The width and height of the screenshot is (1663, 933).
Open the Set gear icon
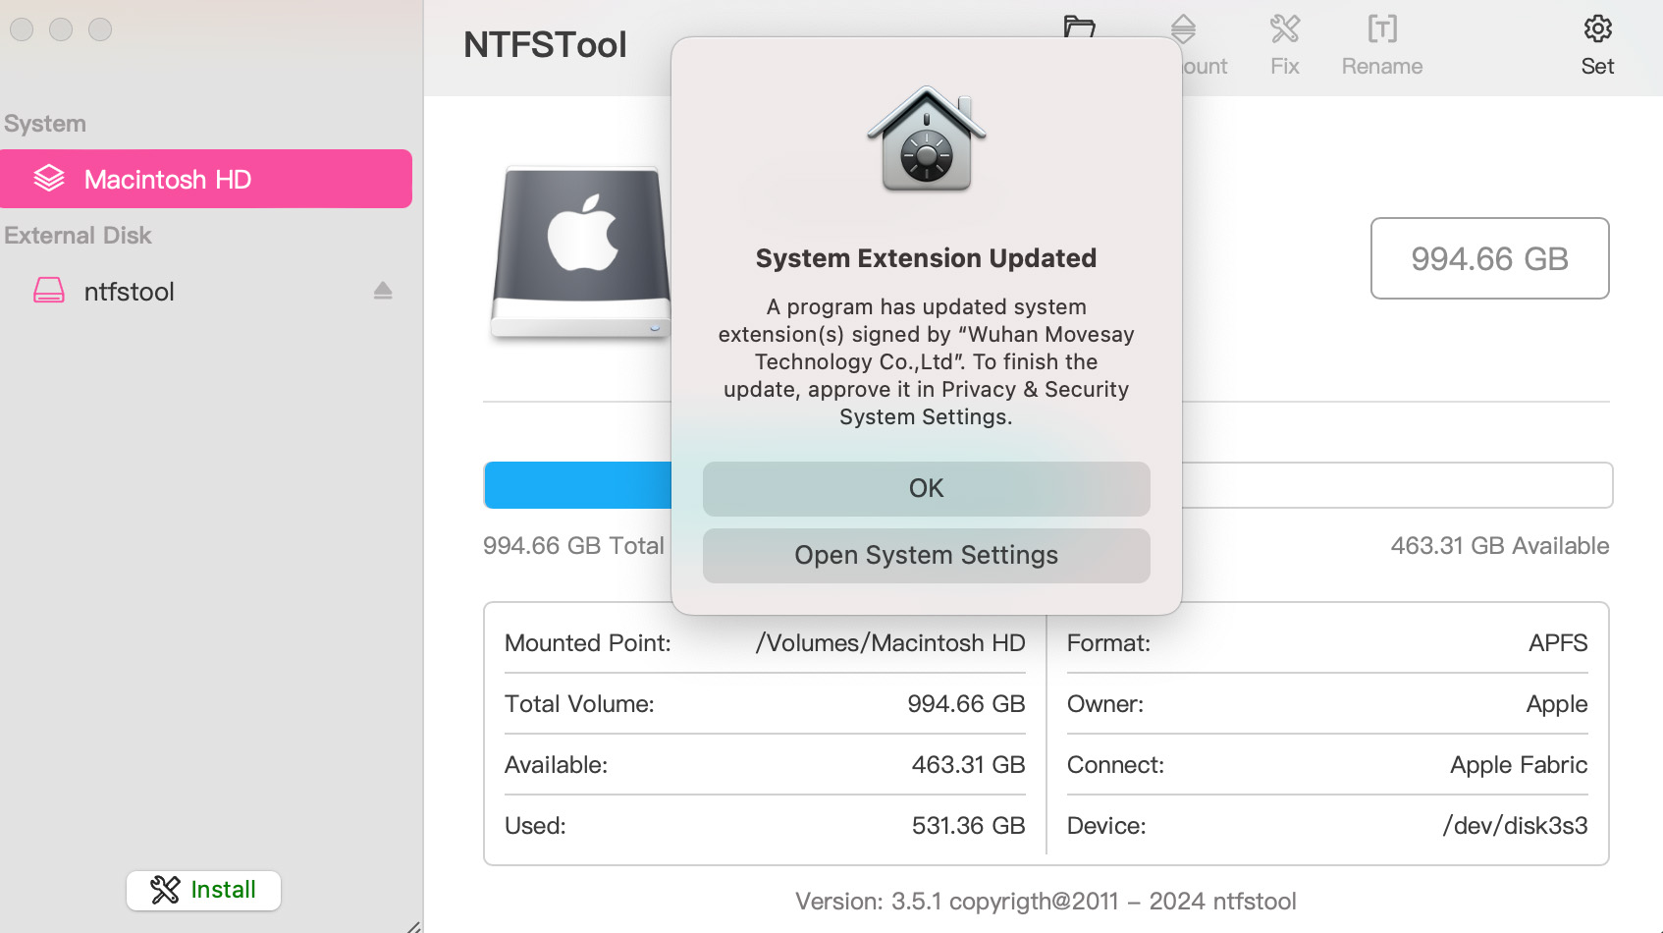click(x=1597, y=30)
